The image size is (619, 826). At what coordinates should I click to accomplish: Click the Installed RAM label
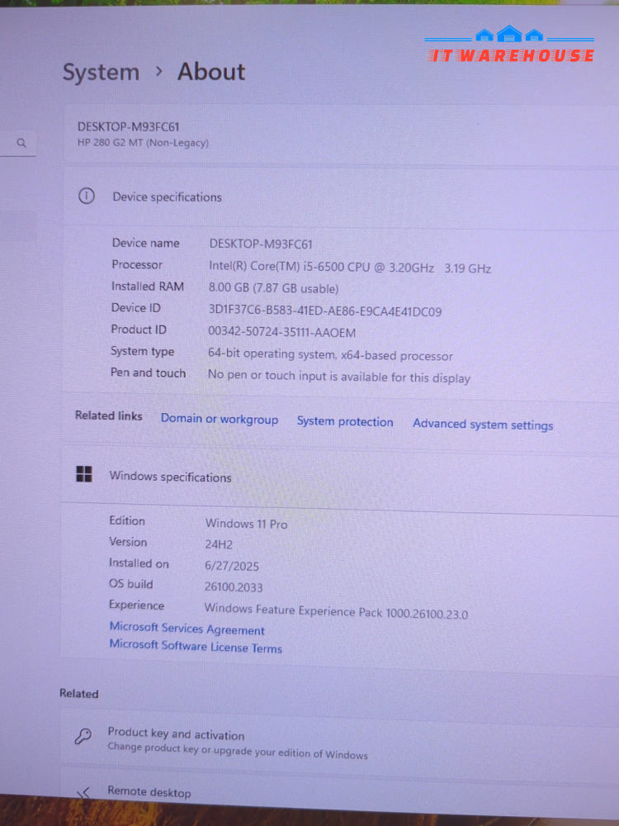tap(148, 286)
